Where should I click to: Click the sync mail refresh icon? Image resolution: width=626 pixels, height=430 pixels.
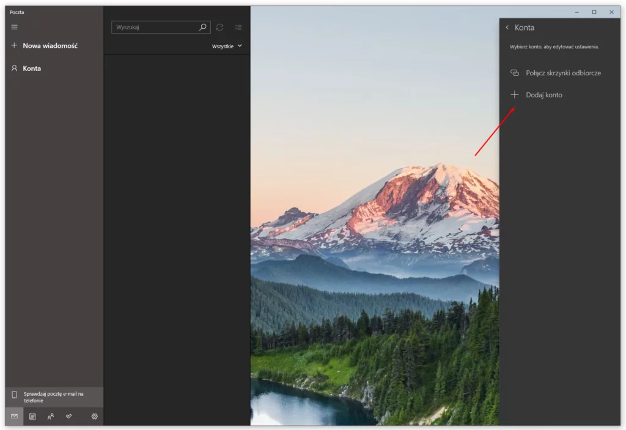(x=219, y=27)
